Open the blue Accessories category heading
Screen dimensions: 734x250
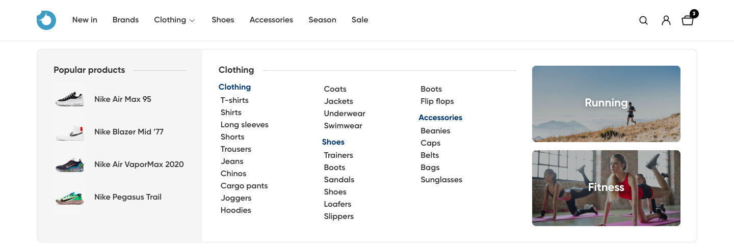click(x=440, y=118)
